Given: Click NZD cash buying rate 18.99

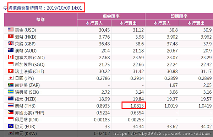Looking at the screenshot, I should point(104,99).
